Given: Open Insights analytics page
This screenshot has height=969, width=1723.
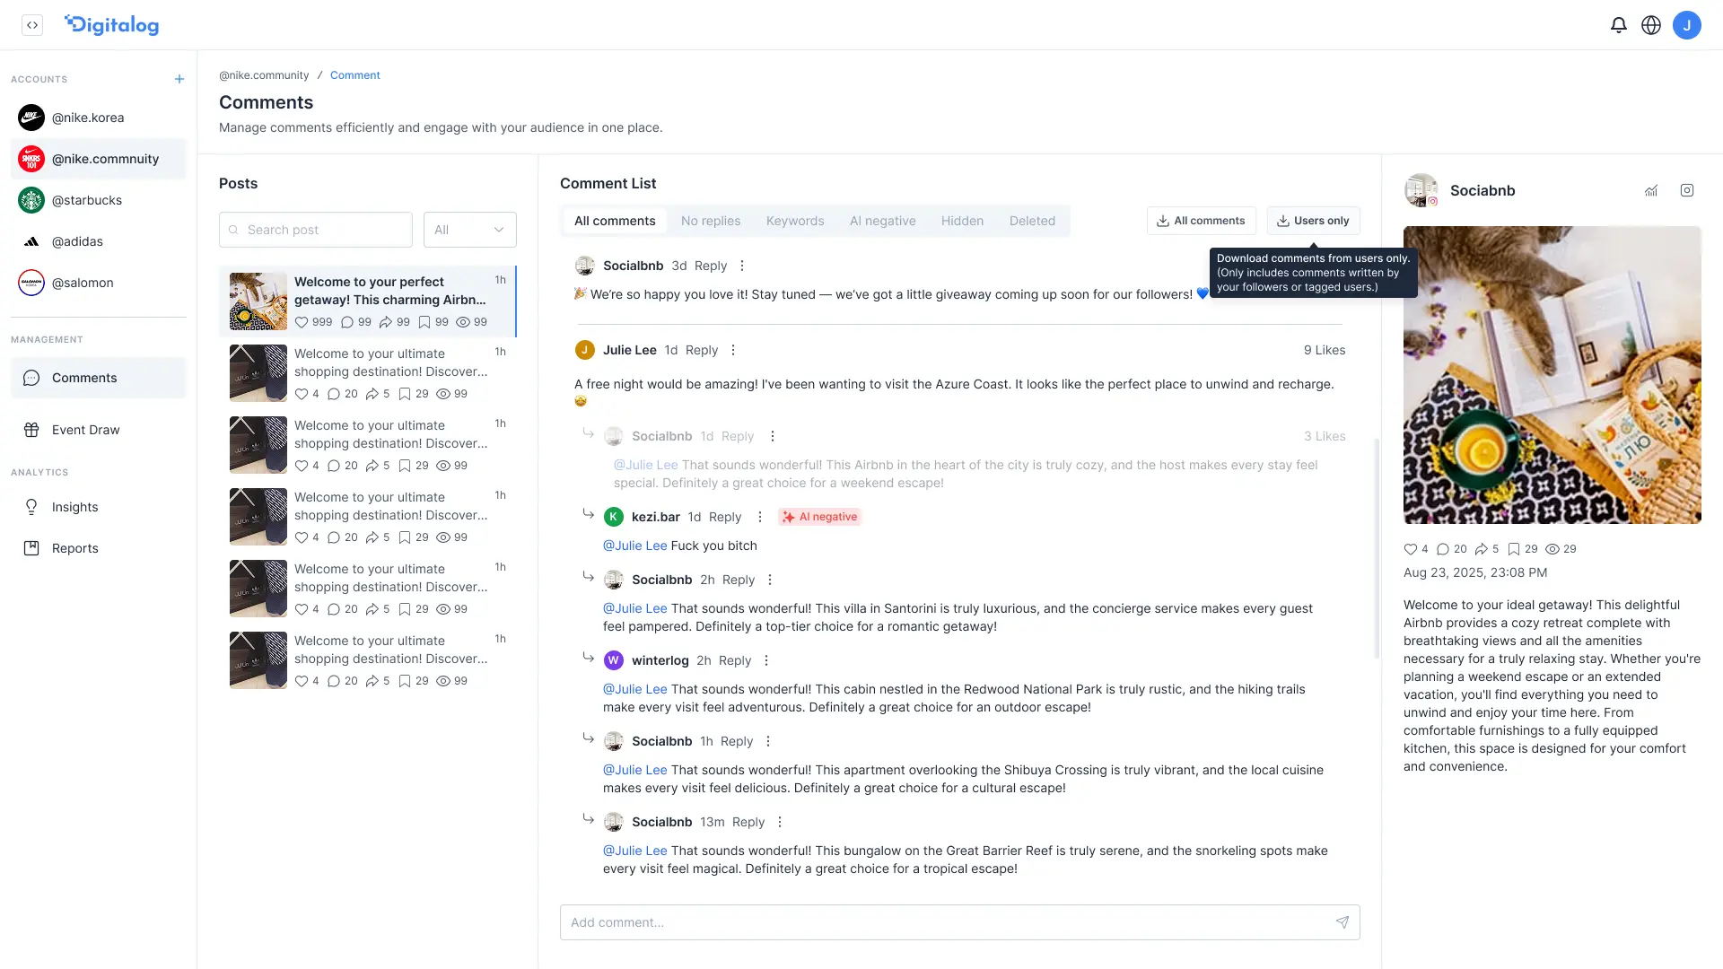Looking at the screenshot, I should [99, 507].
